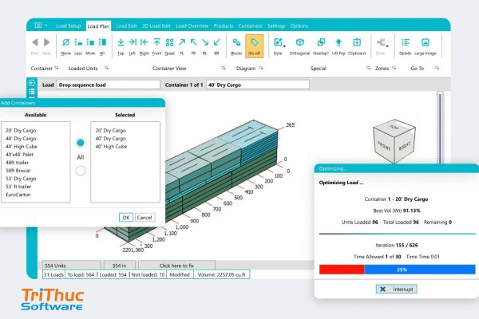
Task: Click the Top view icon
Action: [121, 43]
